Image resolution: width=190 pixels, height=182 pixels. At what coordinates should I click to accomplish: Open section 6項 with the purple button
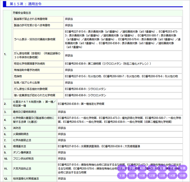tap(162, 168)
